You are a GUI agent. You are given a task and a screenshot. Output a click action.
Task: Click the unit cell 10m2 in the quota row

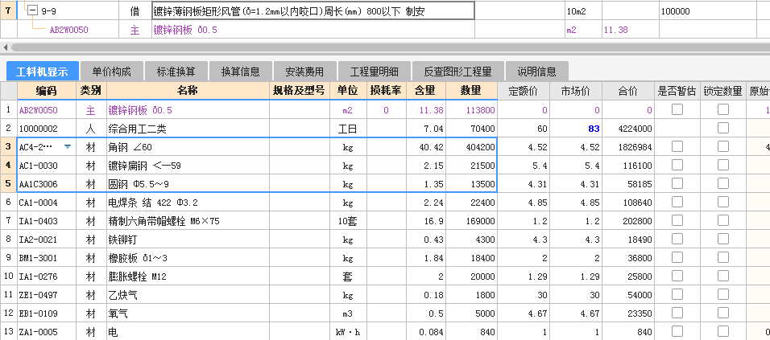pyautogui.click(x=583, y=10)
